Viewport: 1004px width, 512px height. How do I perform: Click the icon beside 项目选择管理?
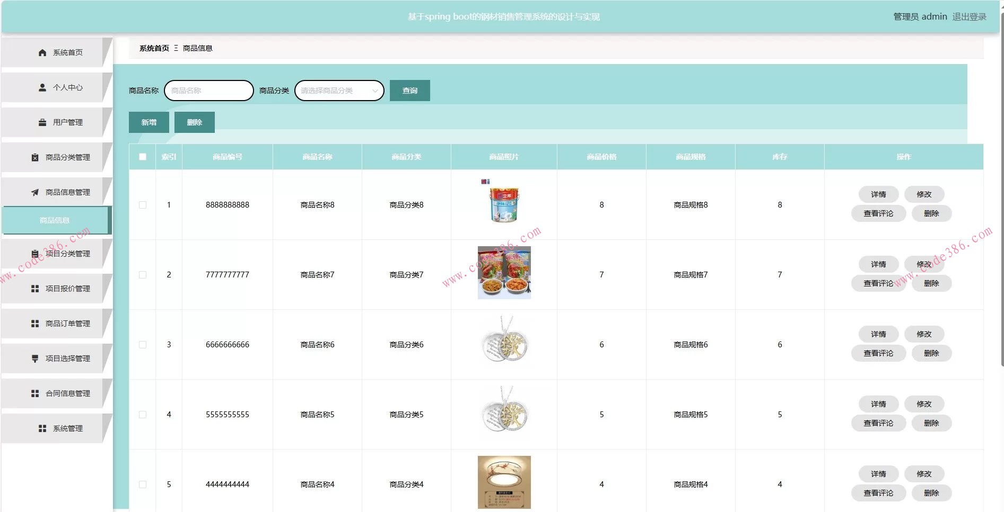tap(35, 358)
